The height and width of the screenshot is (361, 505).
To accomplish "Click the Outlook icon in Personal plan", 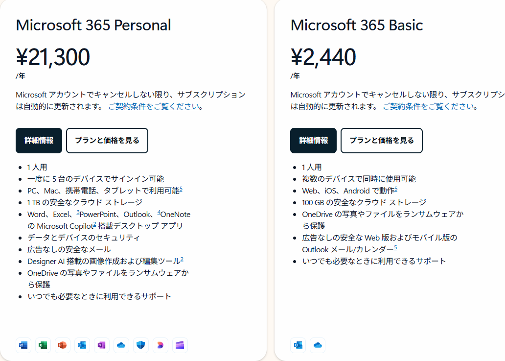I will click(x=82, y=345).
